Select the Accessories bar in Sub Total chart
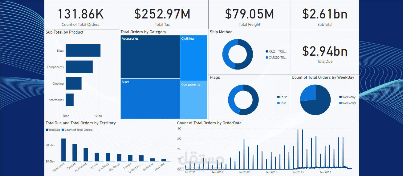Image resolution: width=403 pixels, height=176 pixels. [70, 100]
